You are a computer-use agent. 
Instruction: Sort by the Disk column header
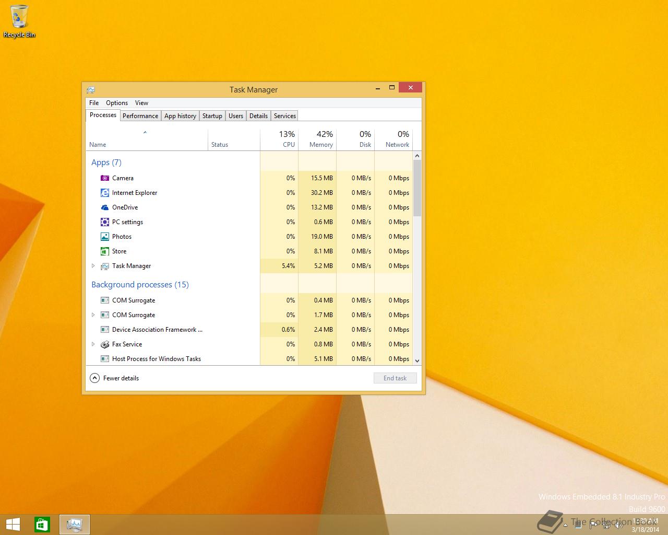point(355,139)
